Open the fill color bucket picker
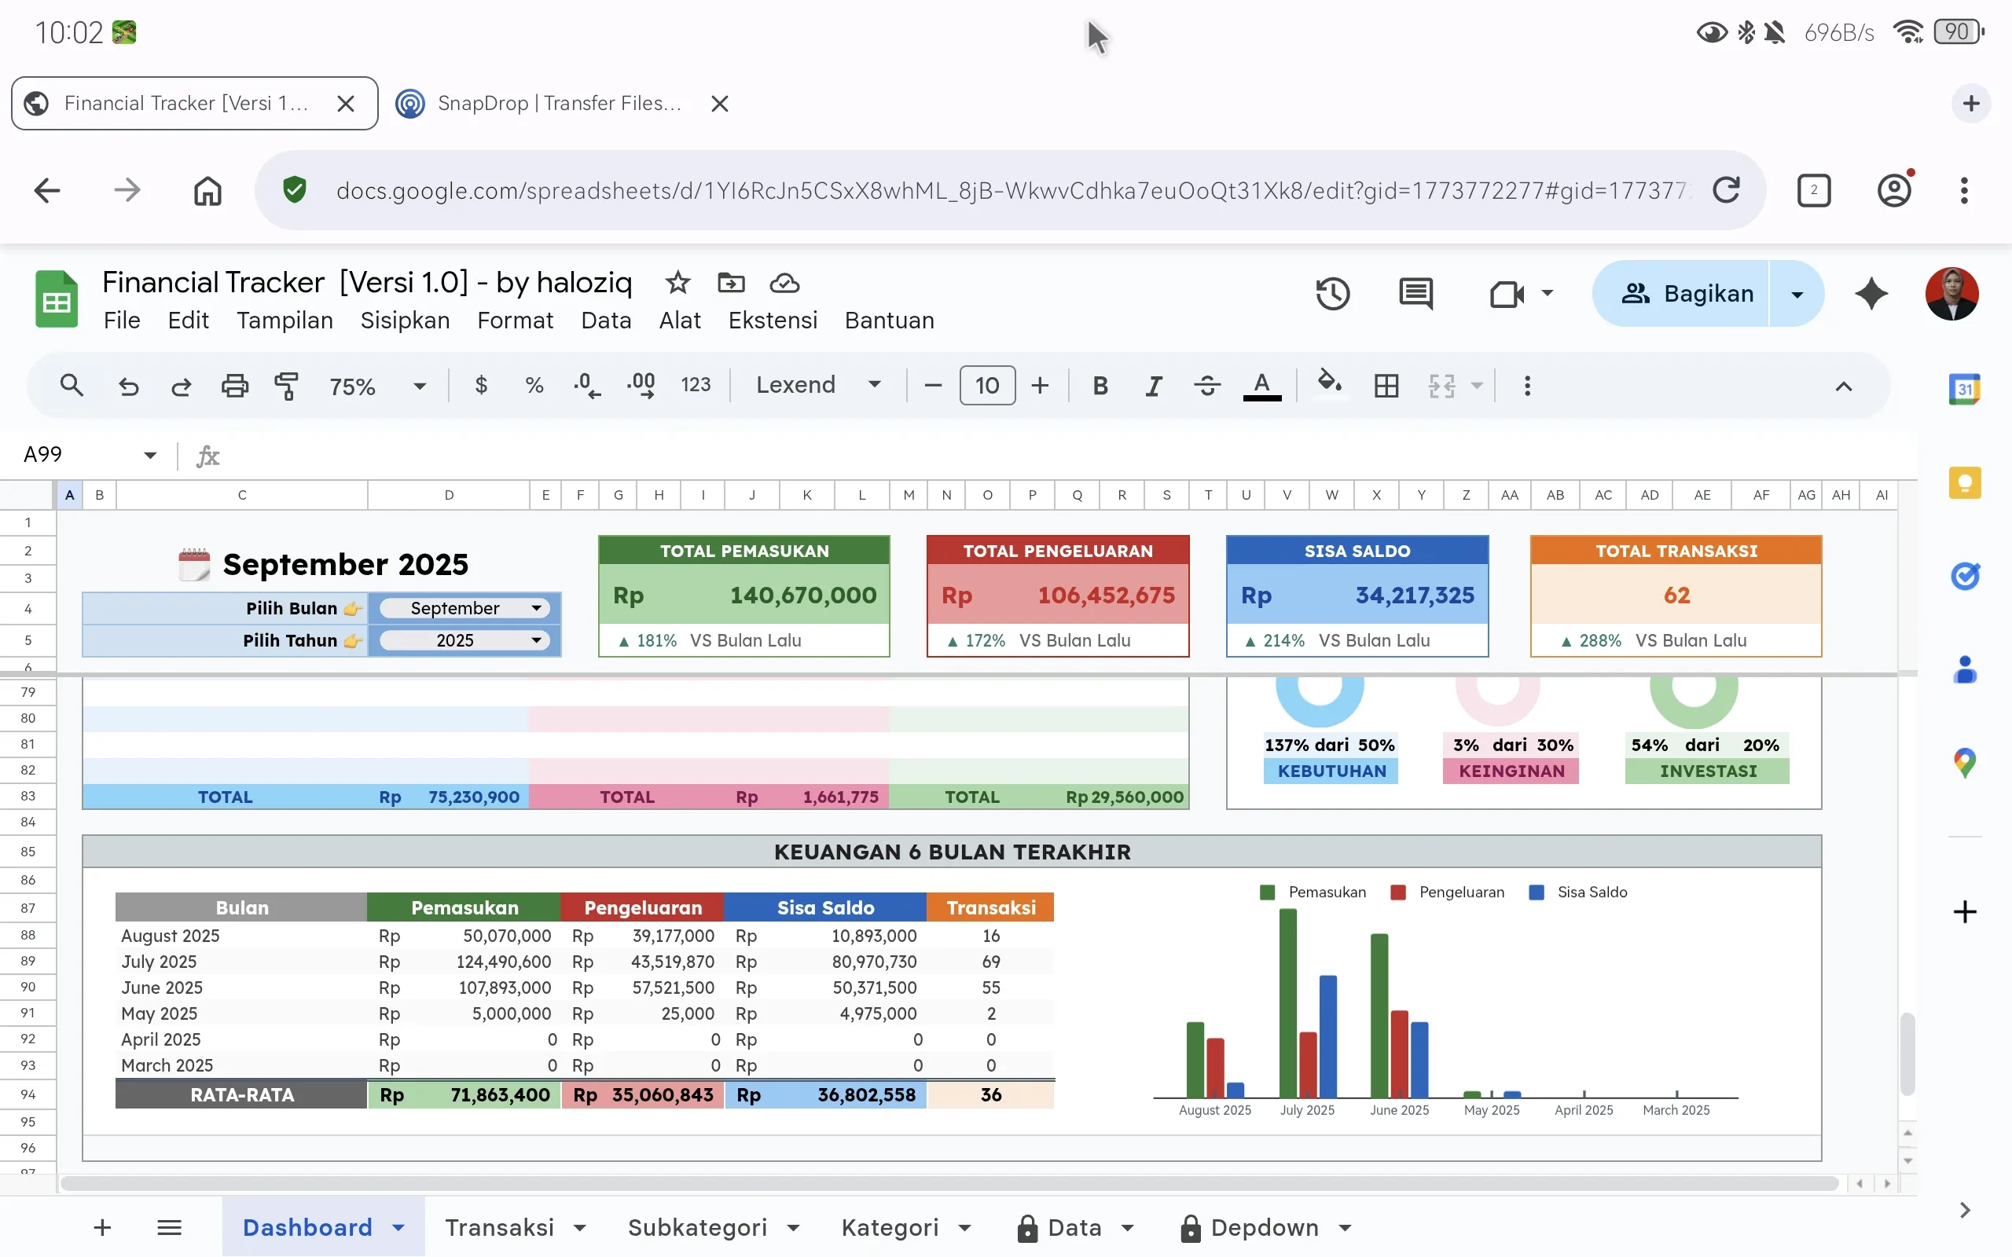This screenshot has height=1257, width=2012. tap(1328, 384)
